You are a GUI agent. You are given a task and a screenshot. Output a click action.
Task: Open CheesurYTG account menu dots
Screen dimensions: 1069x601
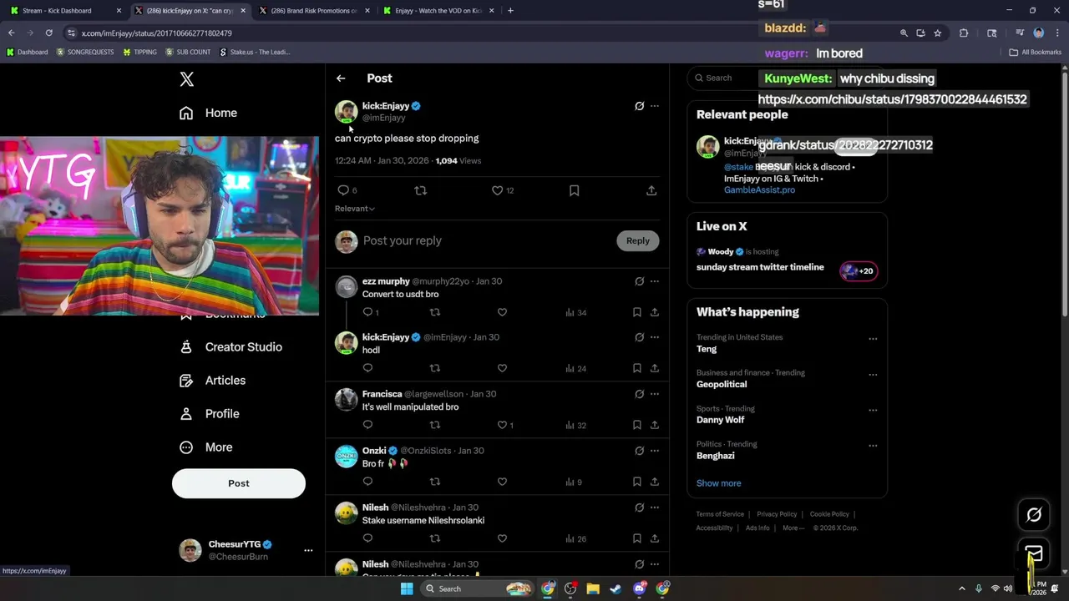pos(308,550)
